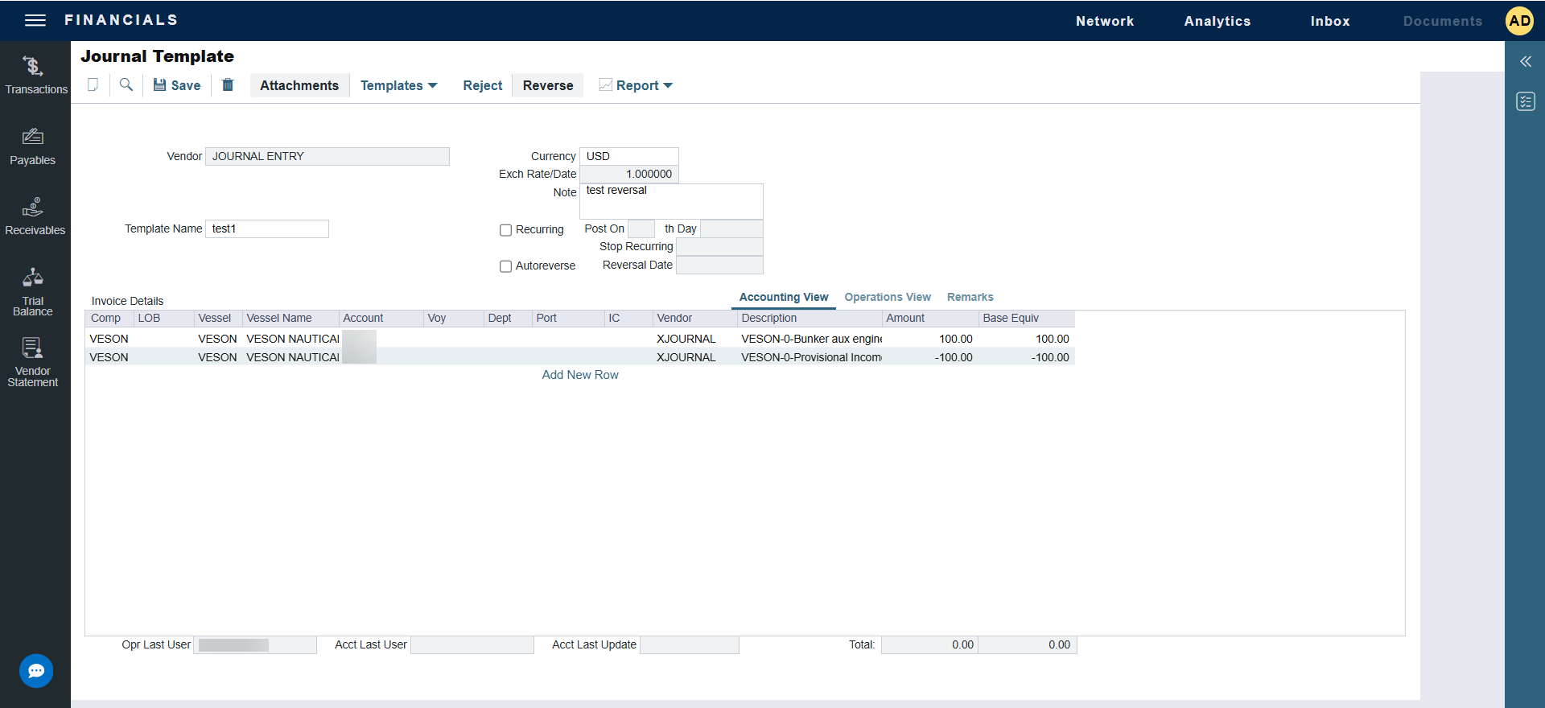The image size is (1545, 708).
Task: Switch to the Operations View tab
Action: 887,297
